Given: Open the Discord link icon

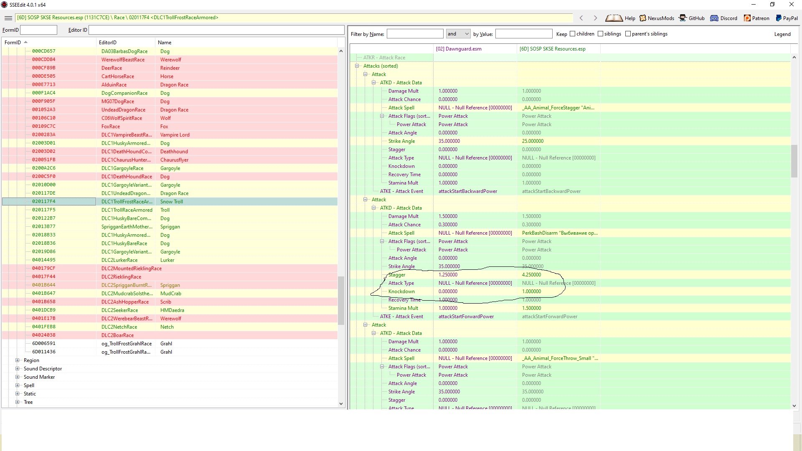Looking at the screenshot, I should click(x=714, y=18).
